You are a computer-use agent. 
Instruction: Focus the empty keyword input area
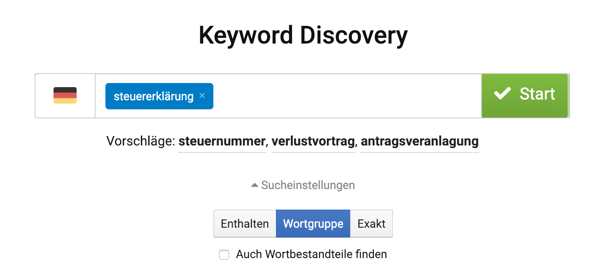(x=346, y=96)
